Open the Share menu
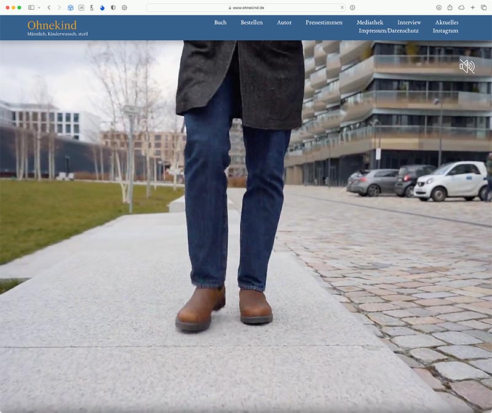This screenshot has height=413, width=492. tap(450, 7)
